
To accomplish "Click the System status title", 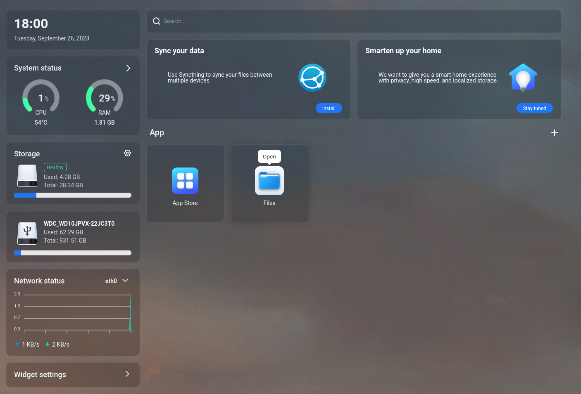I will 38,68.
